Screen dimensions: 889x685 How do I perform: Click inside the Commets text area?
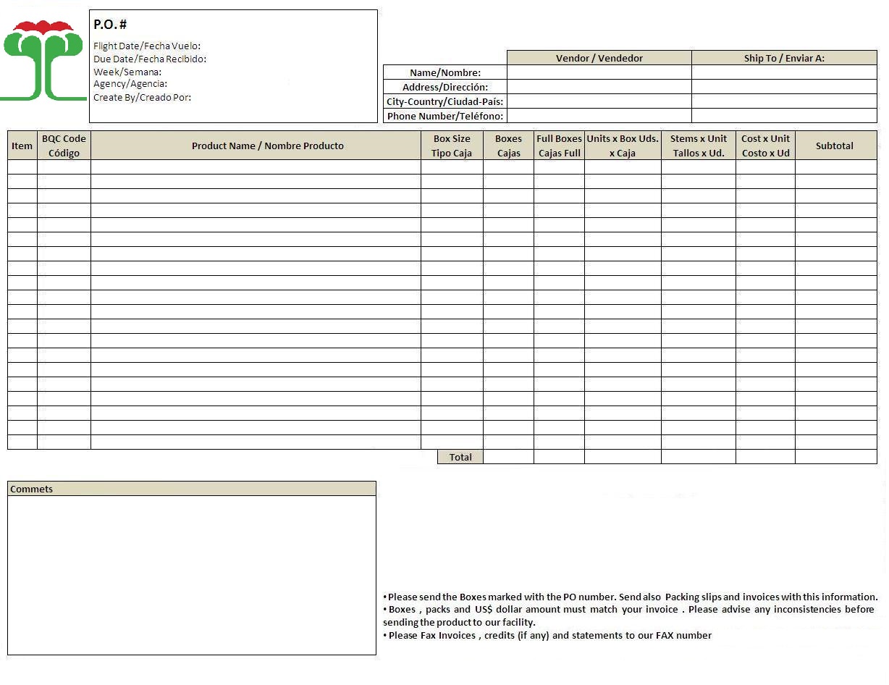[192, 576]
